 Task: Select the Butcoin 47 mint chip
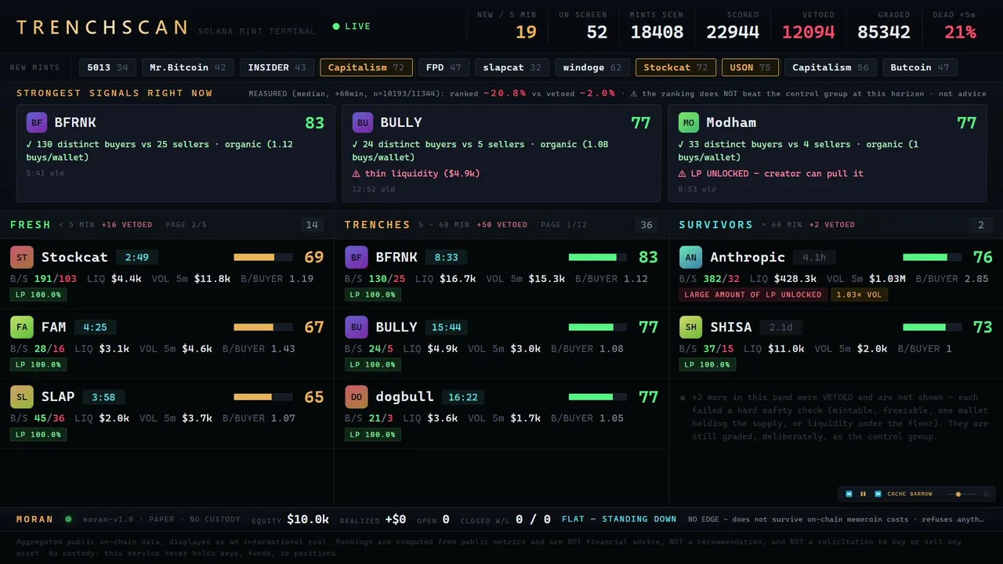(920, 67)
